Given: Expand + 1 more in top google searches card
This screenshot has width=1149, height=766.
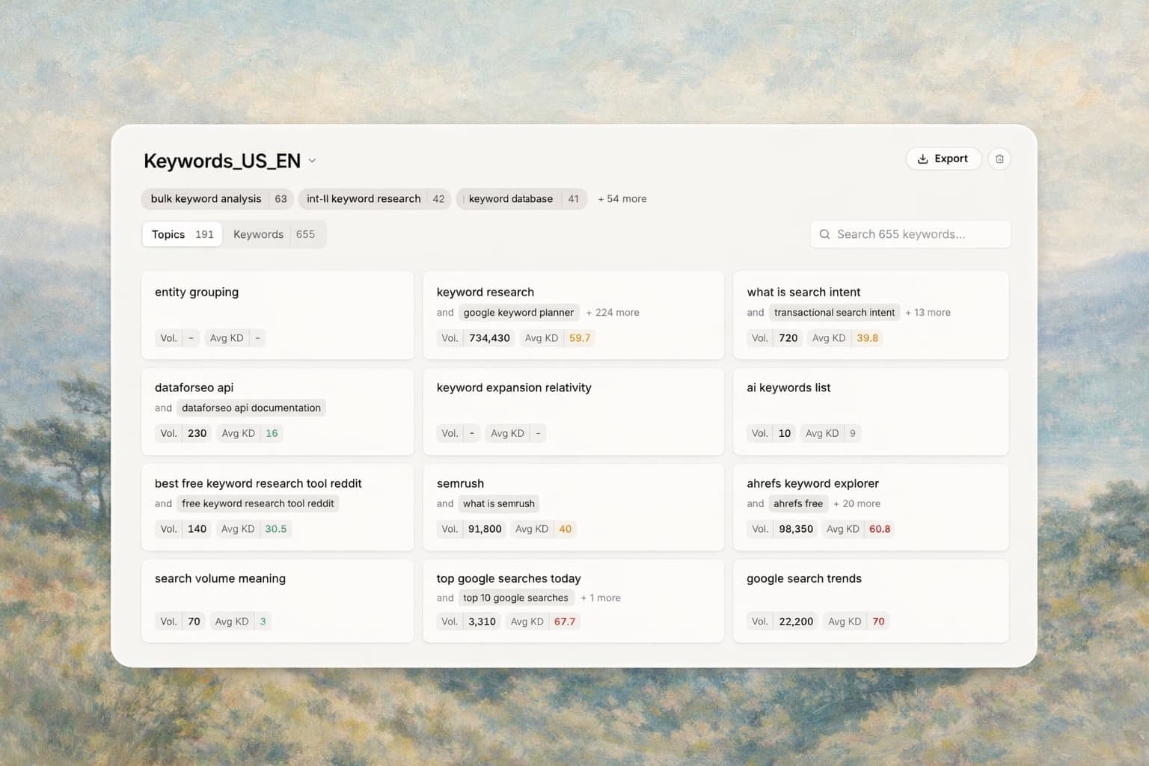Looking at the screenshot, I should point(601,598).
